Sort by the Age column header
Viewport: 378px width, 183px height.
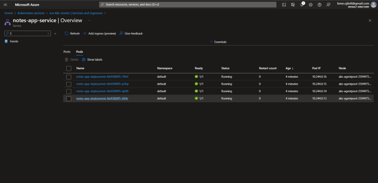(x=289, y=68)
